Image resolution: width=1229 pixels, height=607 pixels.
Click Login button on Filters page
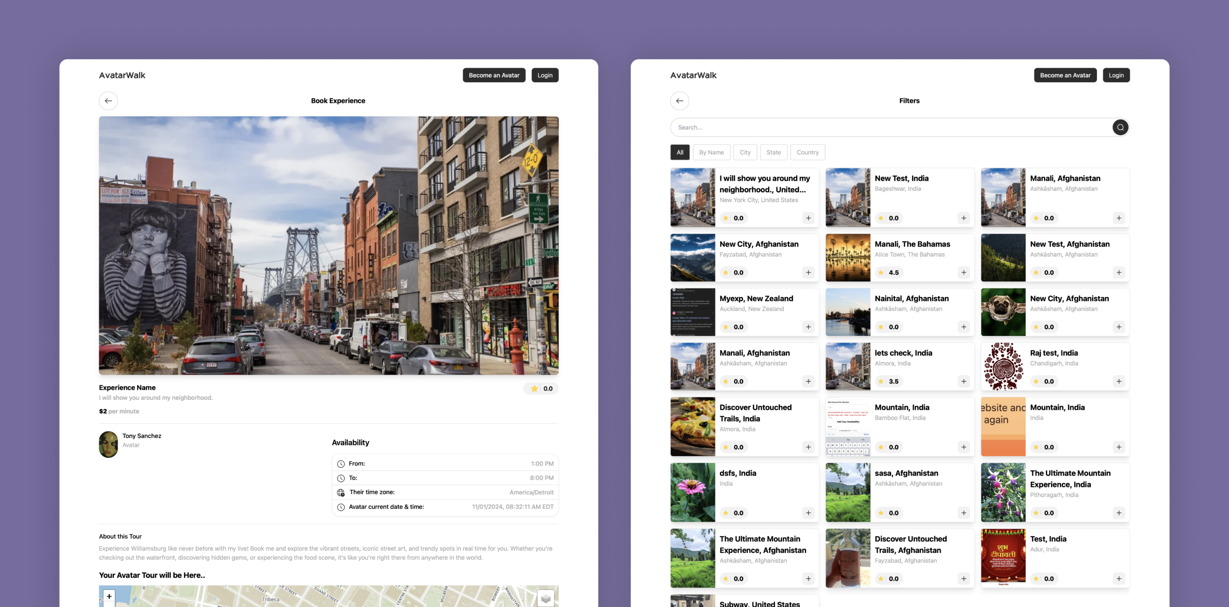(1116, 75)
